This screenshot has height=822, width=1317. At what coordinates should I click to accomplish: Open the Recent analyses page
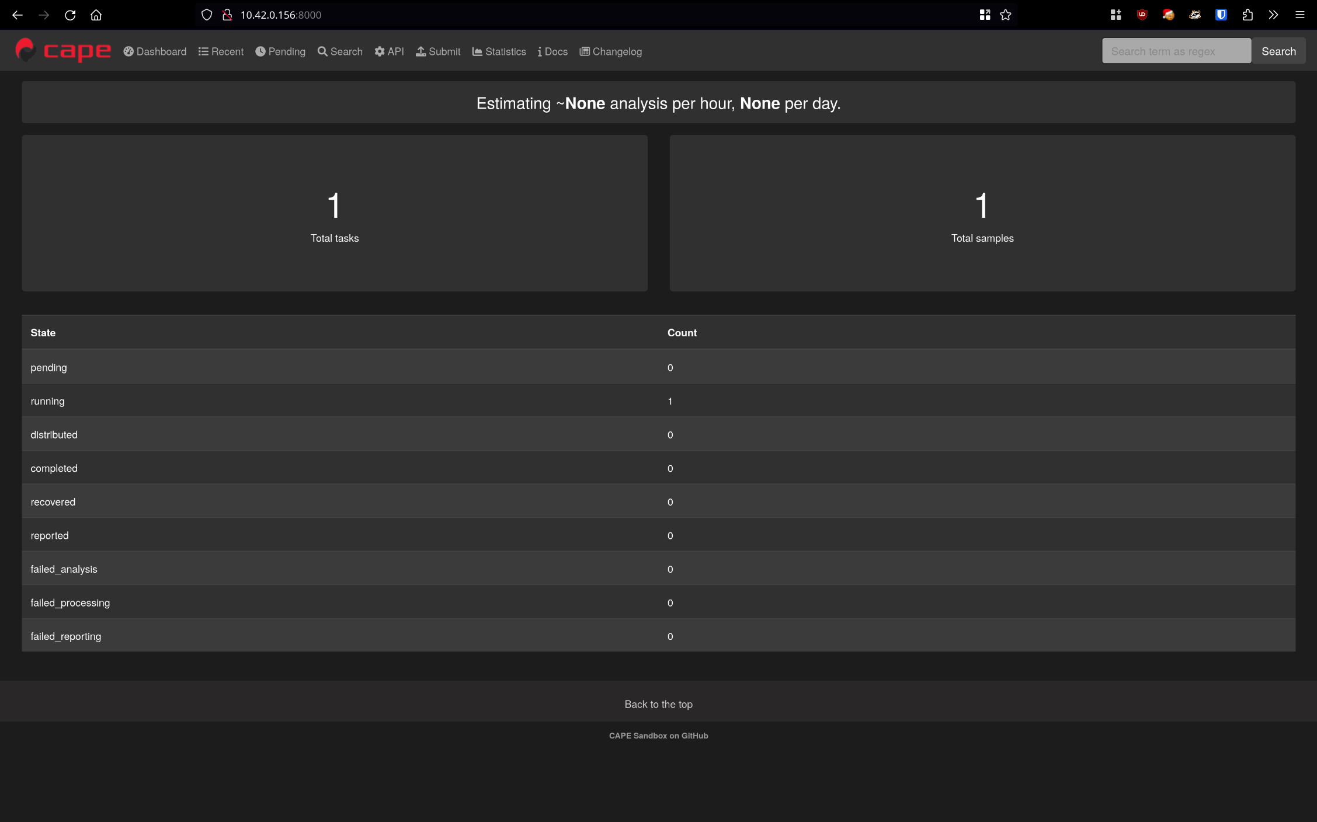(221, 51)
